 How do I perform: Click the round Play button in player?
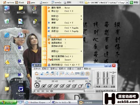point(37,86)
